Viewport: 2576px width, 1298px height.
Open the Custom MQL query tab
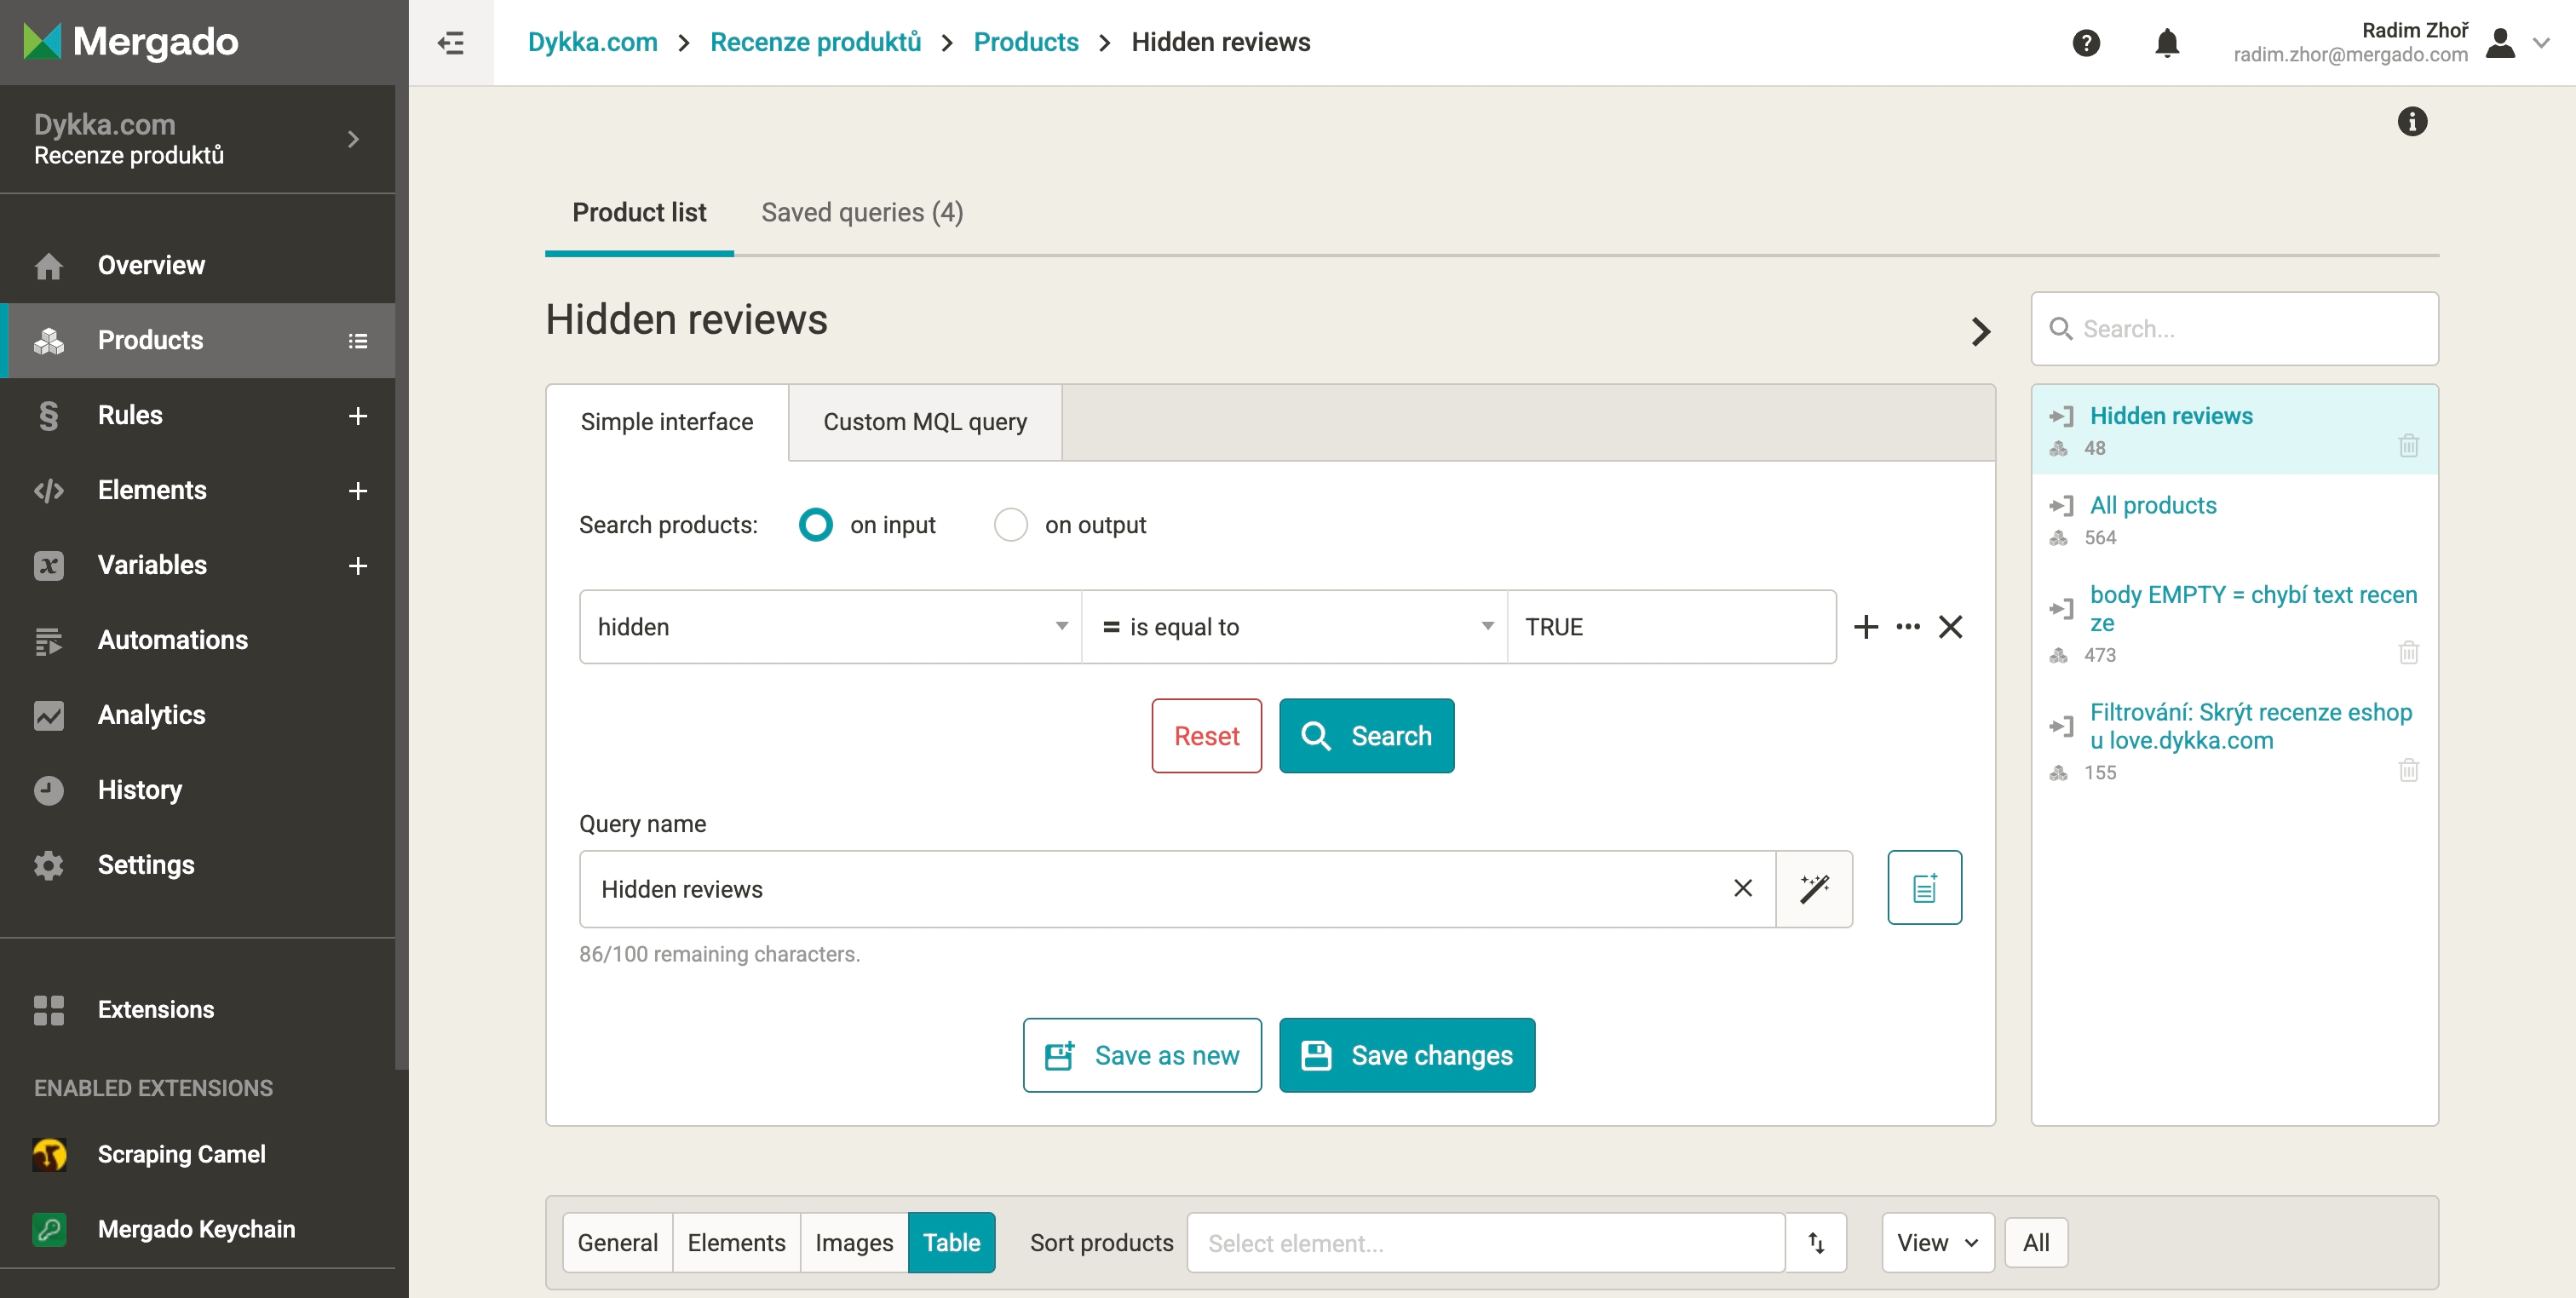tap(925, 422)
